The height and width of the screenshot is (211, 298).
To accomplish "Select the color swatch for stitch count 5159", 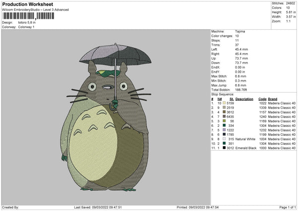I will 224,103.
